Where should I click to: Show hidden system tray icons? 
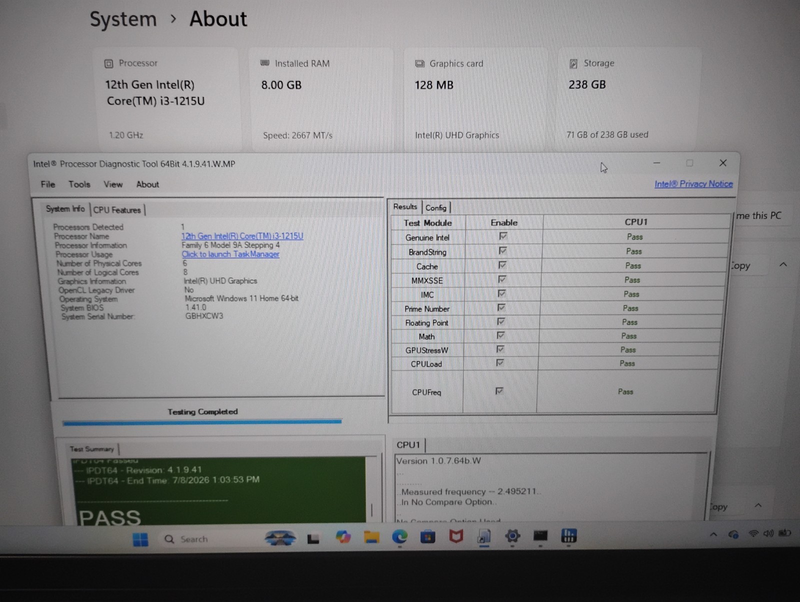click(713, 534)
